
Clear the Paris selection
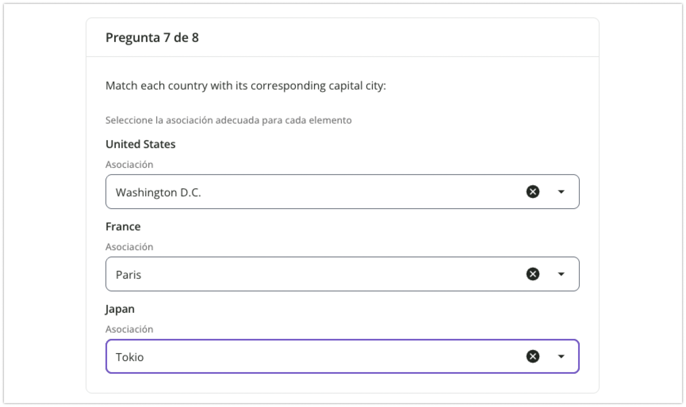[533, 274]
